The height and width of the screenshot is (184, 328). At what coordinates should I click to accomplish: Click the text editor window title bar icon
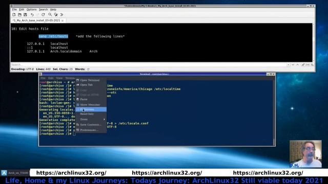pos(12,6)
